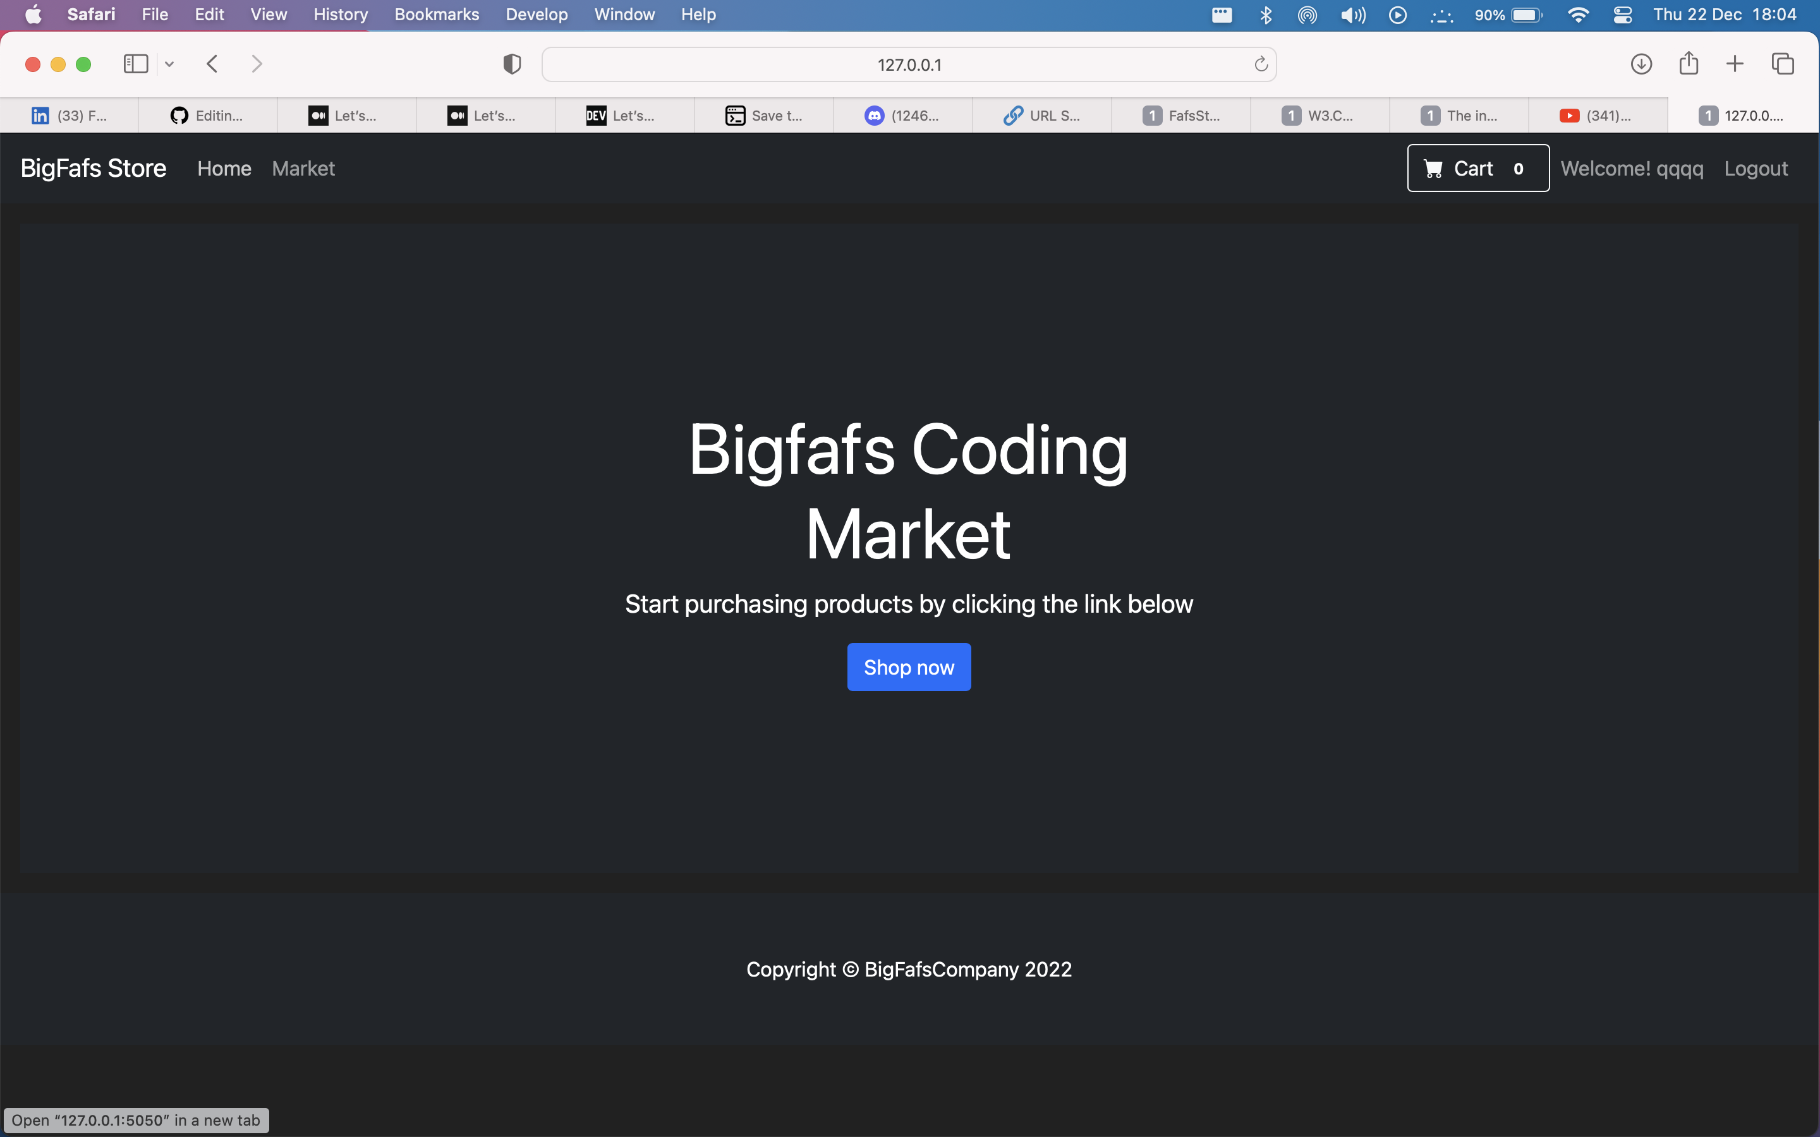Image resolution: width=1820 pixels, height=1137 pixels.
Task: Open Control Center from the menu bar
Action: coord(1623,15)
